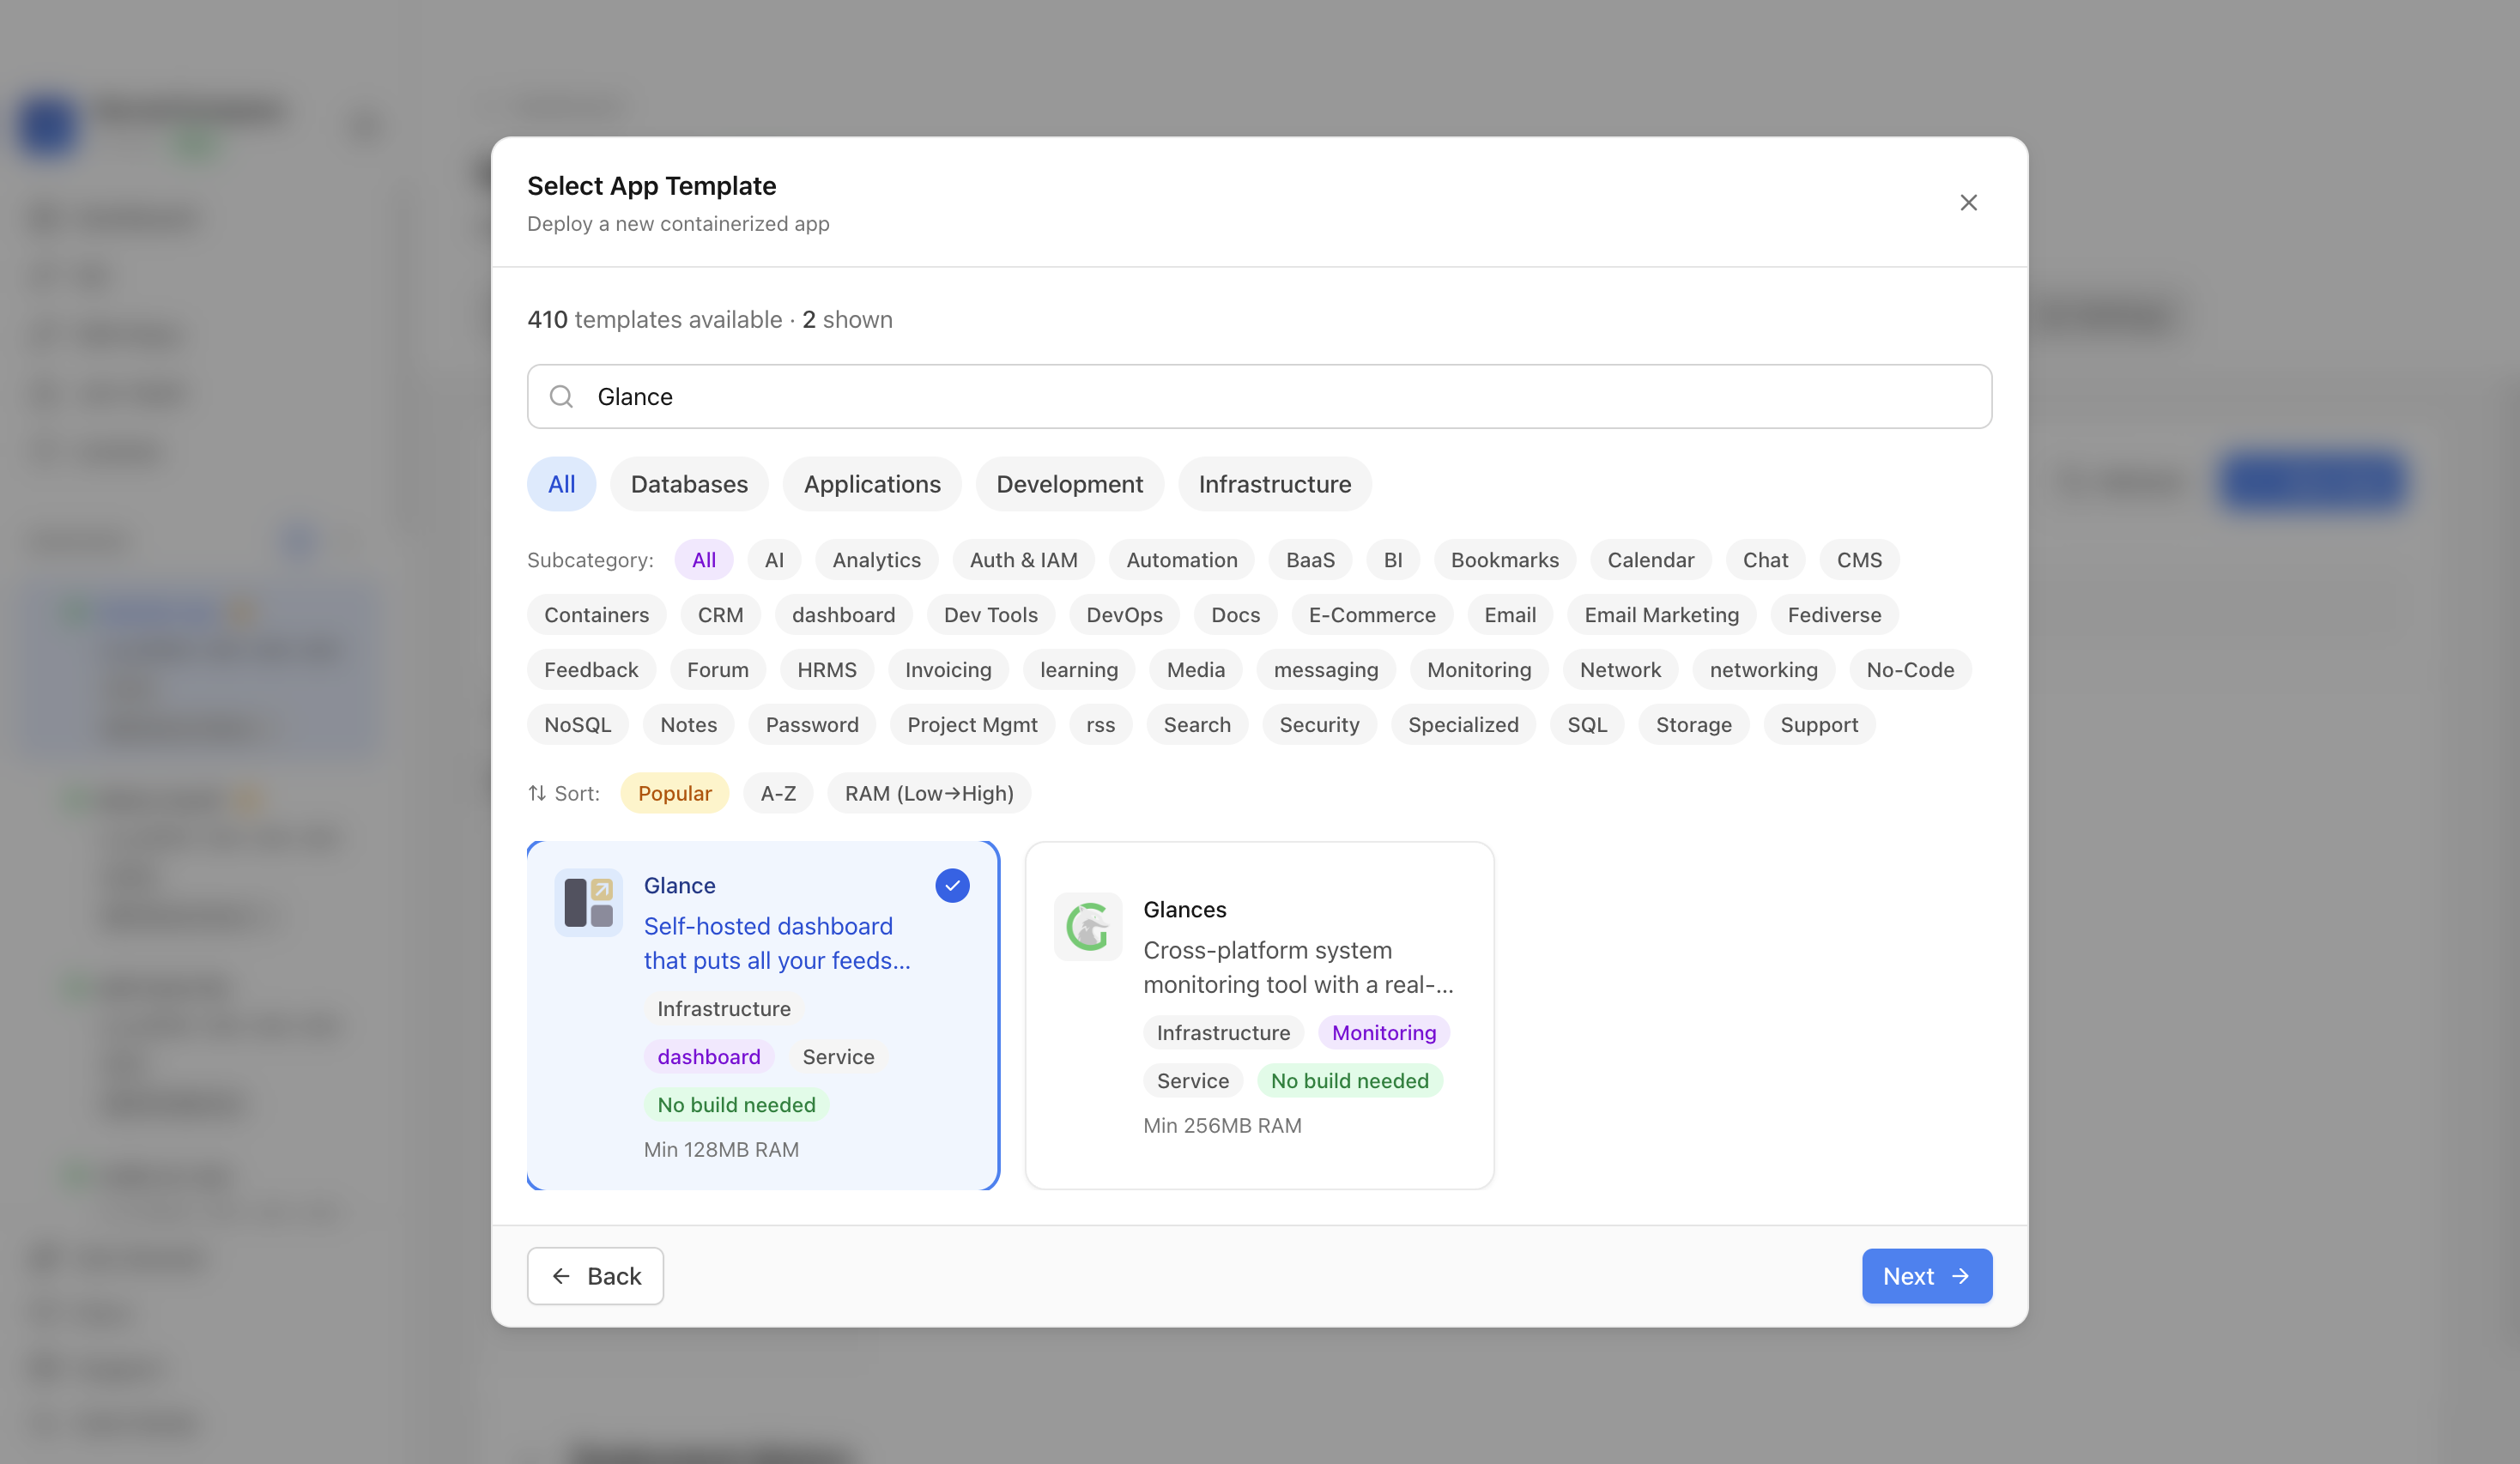Filter by lowercase networking subcategory

1763,670
